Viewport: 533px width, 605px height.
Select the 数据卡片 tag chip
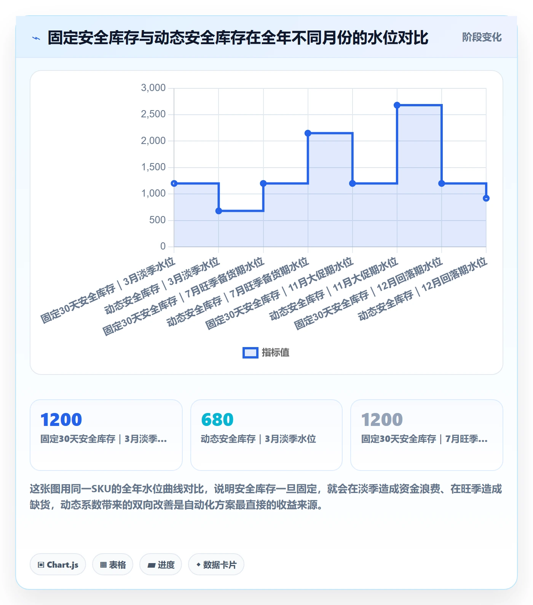[216, 565]
